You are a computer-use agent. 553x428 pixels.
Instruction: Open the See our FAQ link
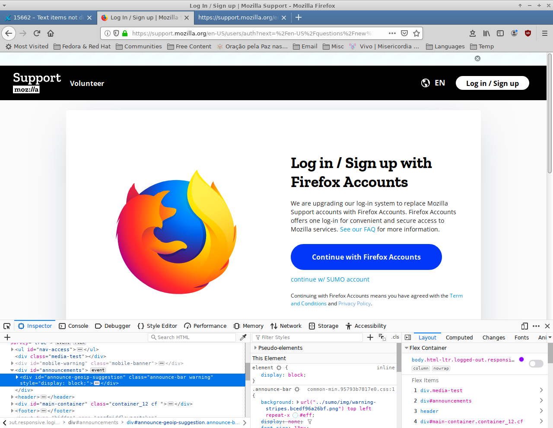point(358,229)
